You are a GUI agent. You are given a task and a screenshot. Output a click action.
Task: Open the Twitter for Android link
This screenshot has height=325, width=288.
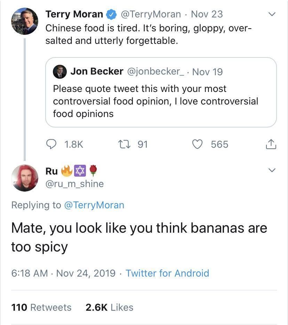[167, 273]
